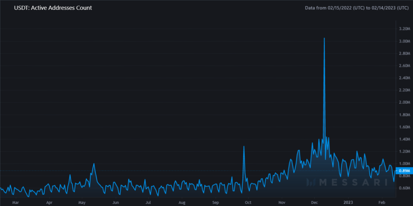Click the 2.80M y-axis label
The image size is (413, 206).
(x=404, y=54)
